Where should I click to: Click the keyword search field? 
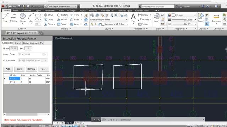[157, 6]
